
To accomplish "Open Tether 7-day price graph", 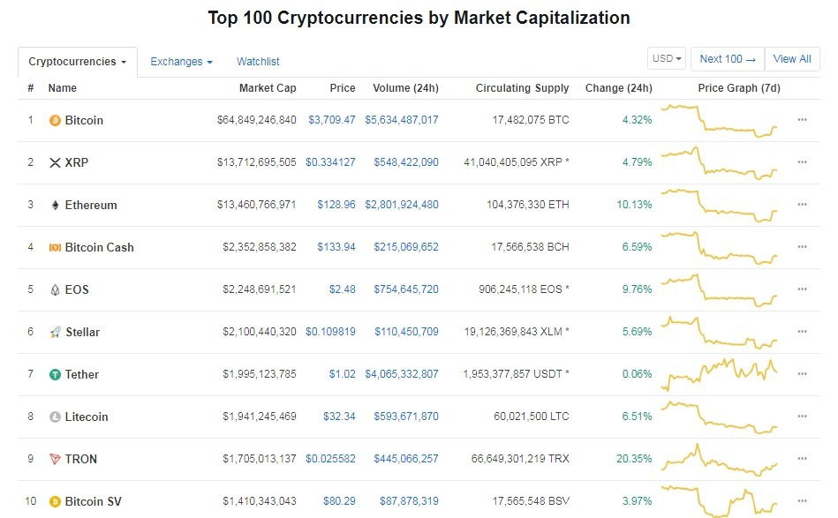I will click(x=720, y=374).
